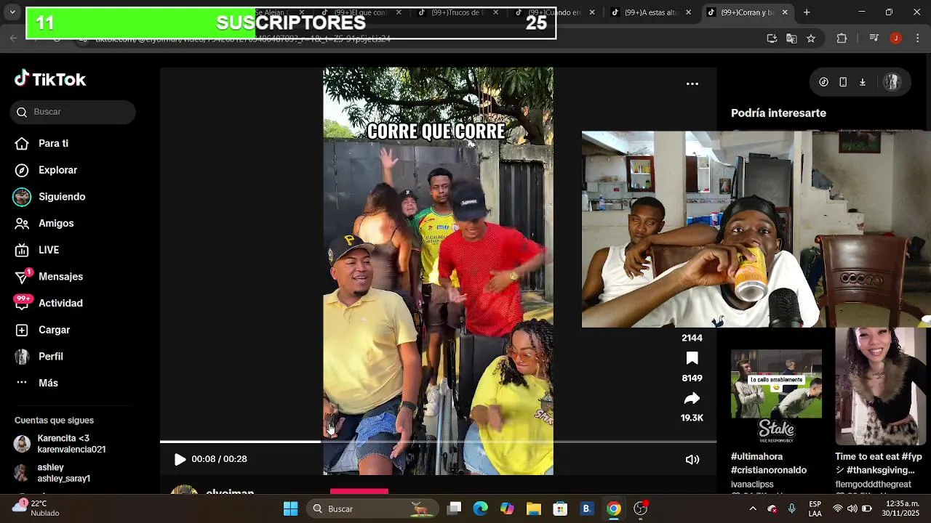Open video three-dots options menu
Image resolution: width=931 pixels, height=523 pixels.
click(x=692, y=84)
